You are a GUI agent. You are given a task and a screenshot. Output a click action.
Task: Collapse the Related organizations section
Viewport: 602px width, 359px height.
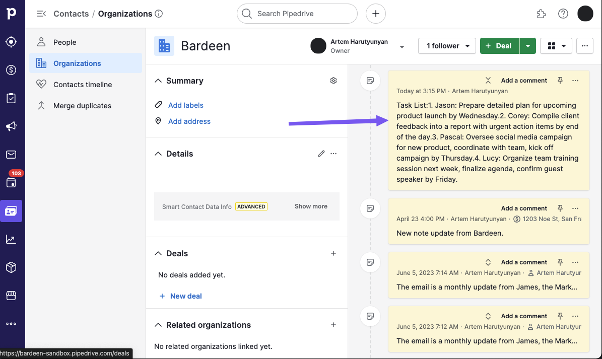pos(158,325)
